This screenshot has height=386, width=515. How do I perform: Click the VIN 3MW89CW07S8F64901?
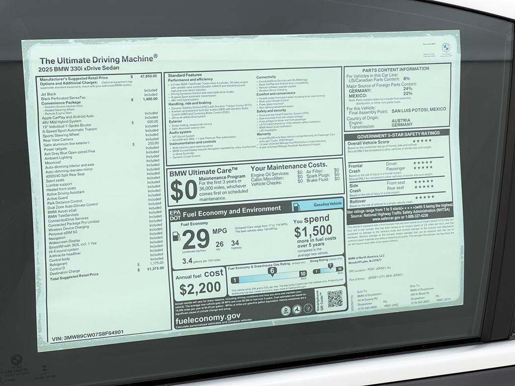coord(88,335)
